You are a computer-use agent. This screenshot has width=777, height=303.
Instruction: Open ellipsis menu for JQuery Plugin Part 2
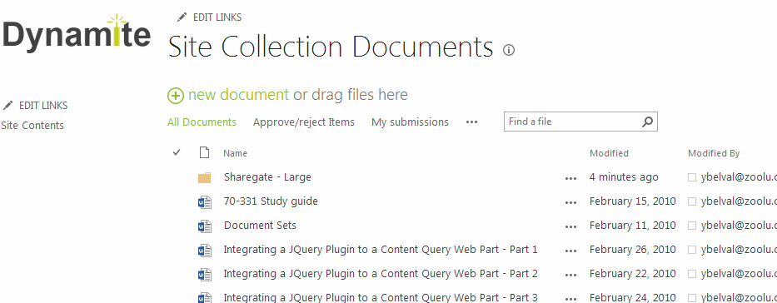tap(570, 275)
